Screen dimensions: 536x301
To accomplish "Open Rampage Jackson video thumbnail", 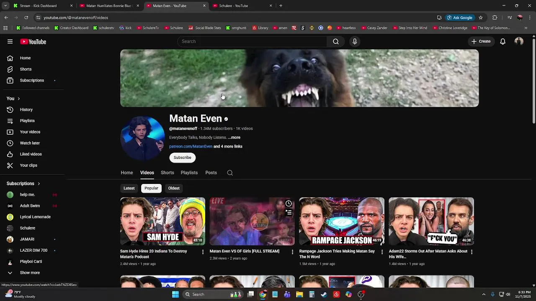I will point(342,221).
